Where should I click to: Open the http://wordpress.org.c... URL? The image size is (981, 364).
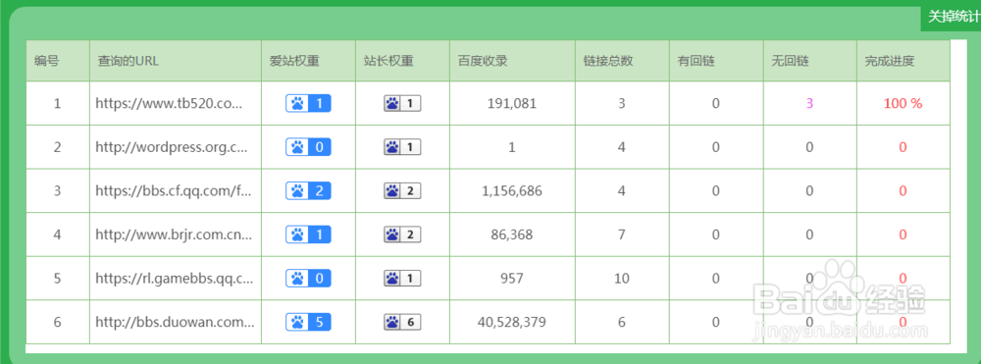click(172, 147)
